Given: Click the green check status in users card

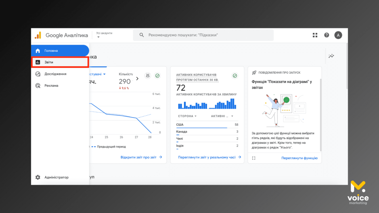Looking at the screenshot, I should coord(157,76).
